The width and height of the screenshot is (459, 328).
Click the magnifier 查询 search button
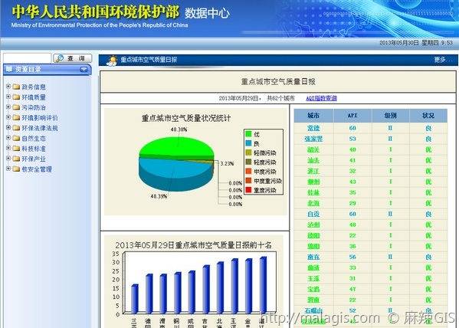72,58
